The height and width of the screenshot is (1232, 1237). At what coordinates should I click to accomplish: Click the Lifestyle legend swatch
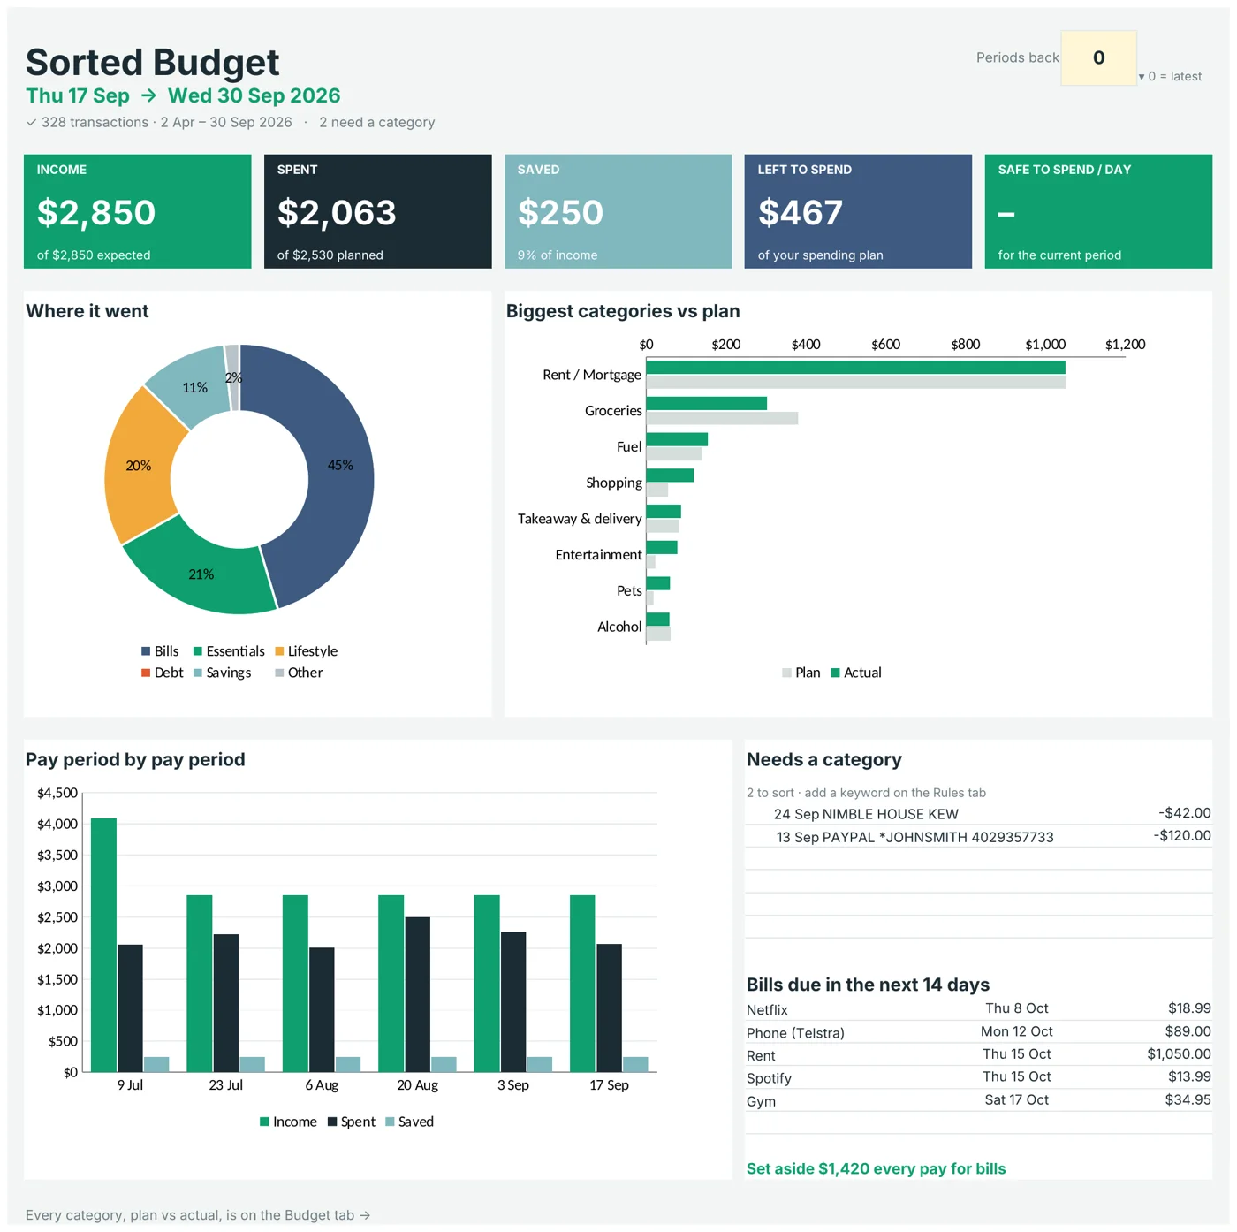pos(279,651)
